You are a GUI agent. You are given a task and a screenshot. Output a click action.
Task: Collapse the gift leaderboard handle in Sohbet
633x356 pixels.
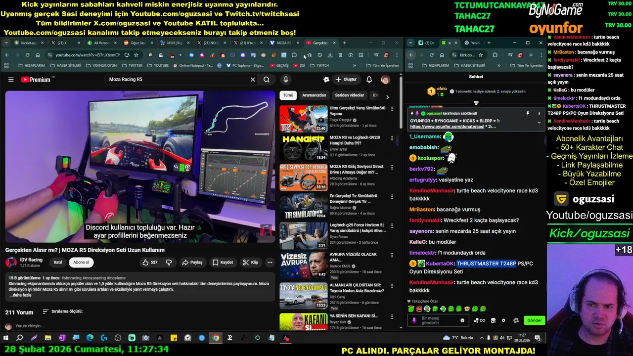coord(476,103)
